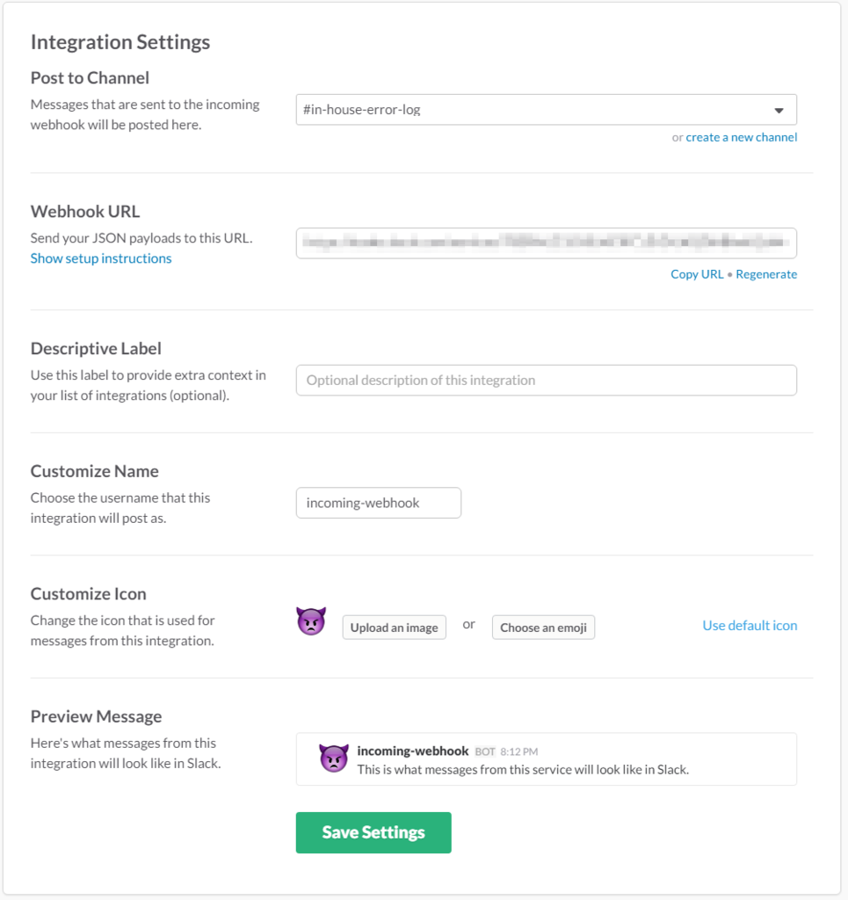Screen dimensions: 848x900
Task: Open 'Show setup instructions' link
Action: (x=101, y=258)
